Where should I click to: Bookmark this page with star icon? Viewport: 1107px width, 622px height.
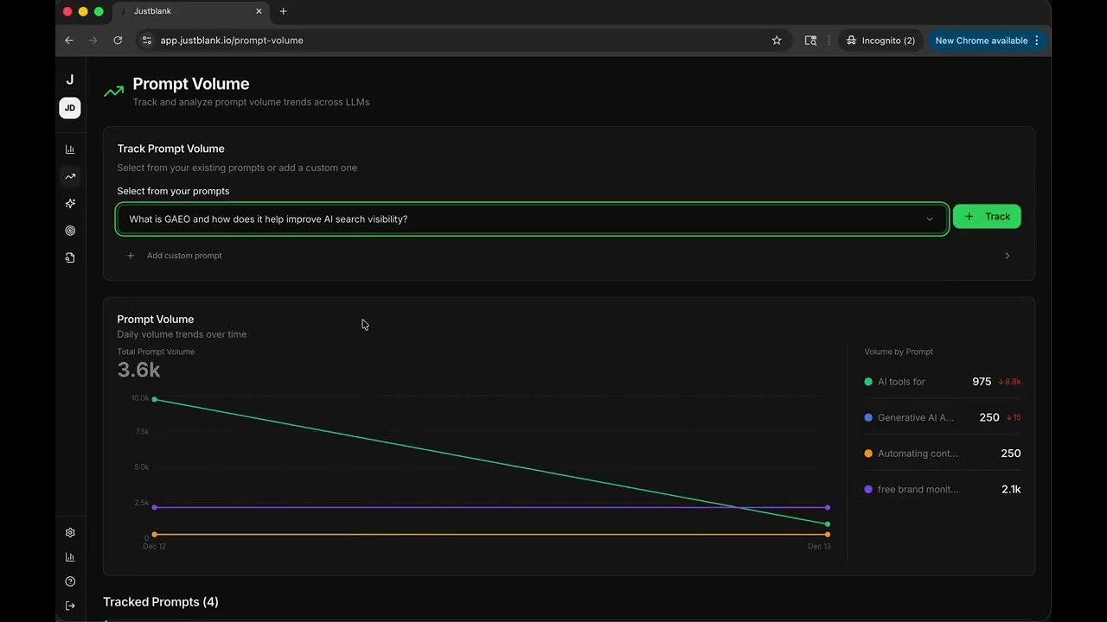click(777, 41)
